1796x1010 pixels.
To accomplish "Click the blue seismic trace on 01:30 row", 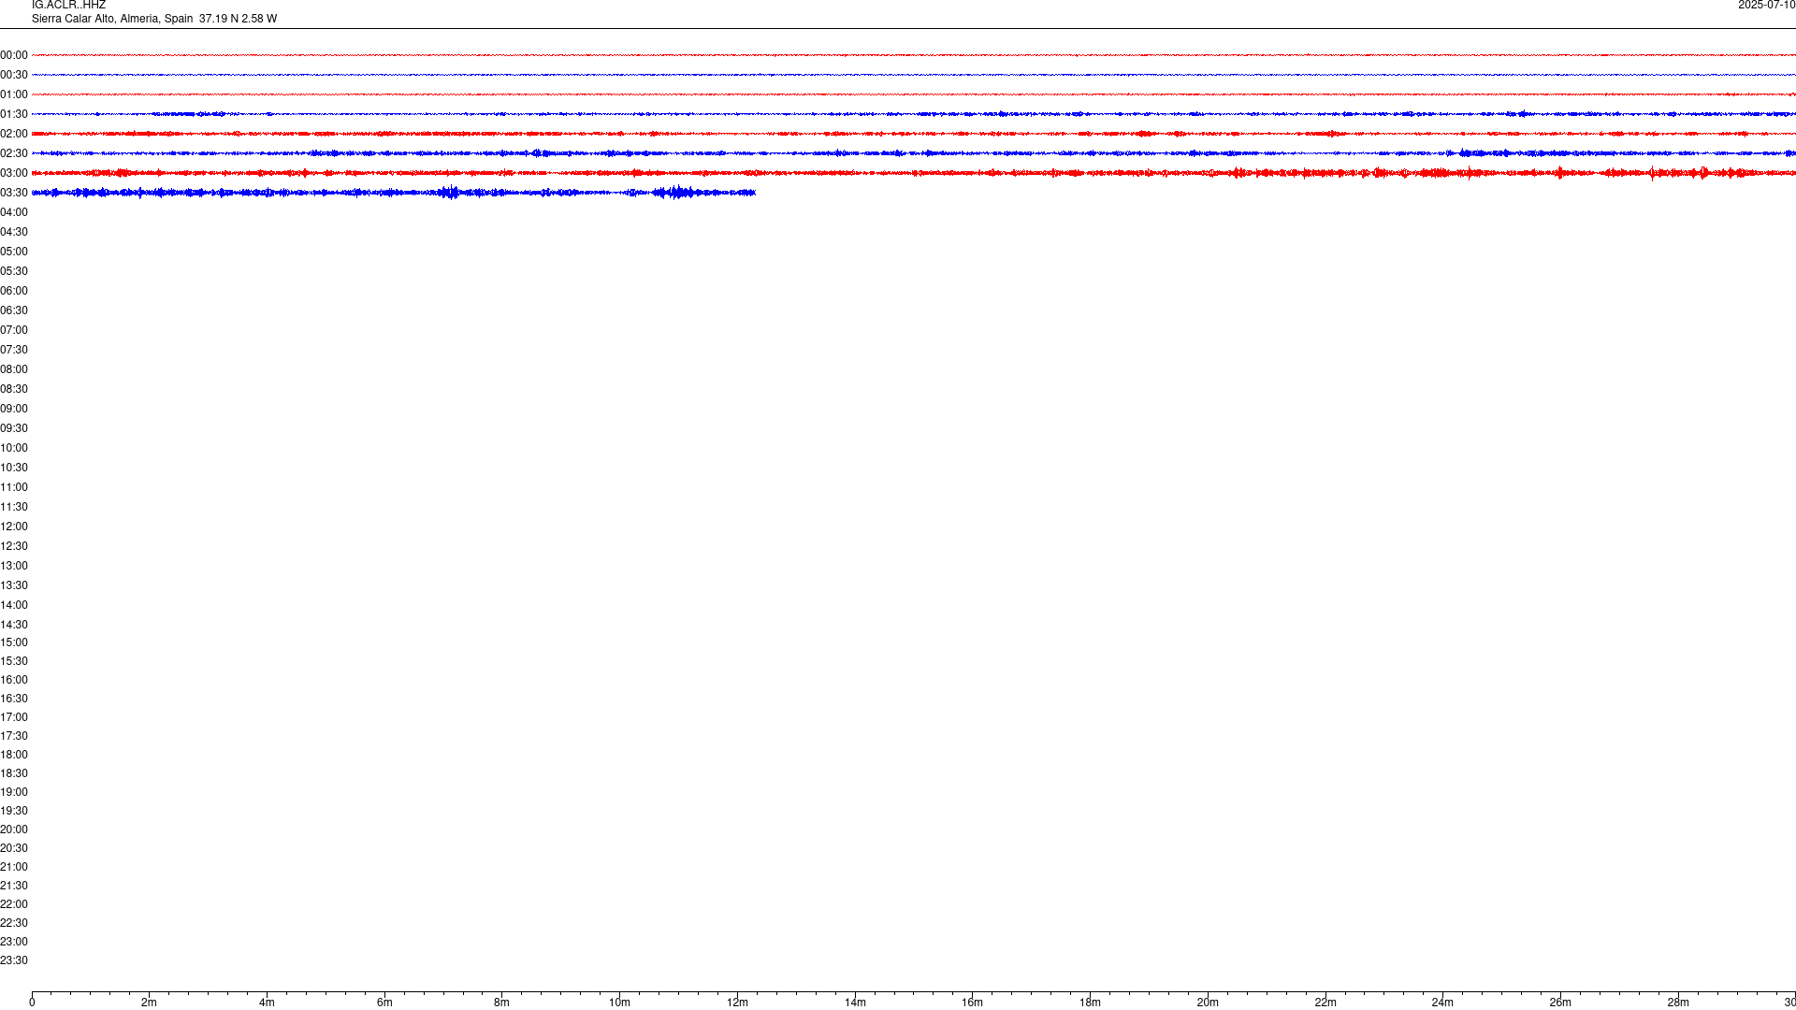I will pyautogui.click(x=914, y=114).
